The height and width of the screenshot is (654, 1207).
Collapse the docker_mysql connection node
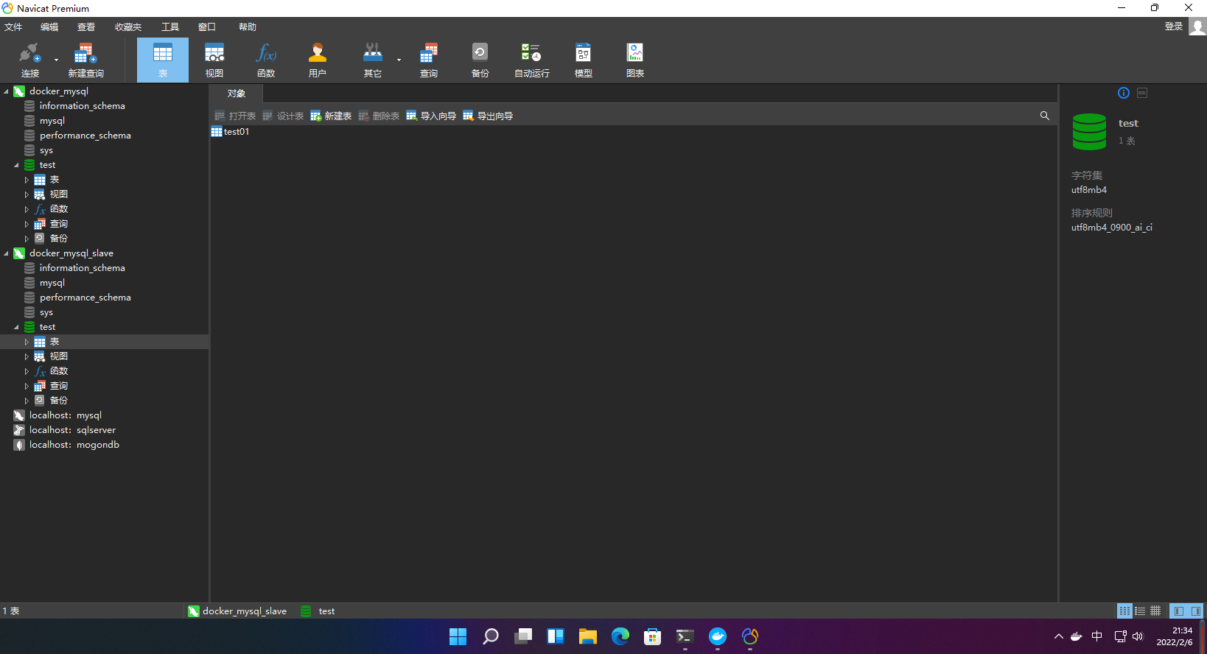6,91
